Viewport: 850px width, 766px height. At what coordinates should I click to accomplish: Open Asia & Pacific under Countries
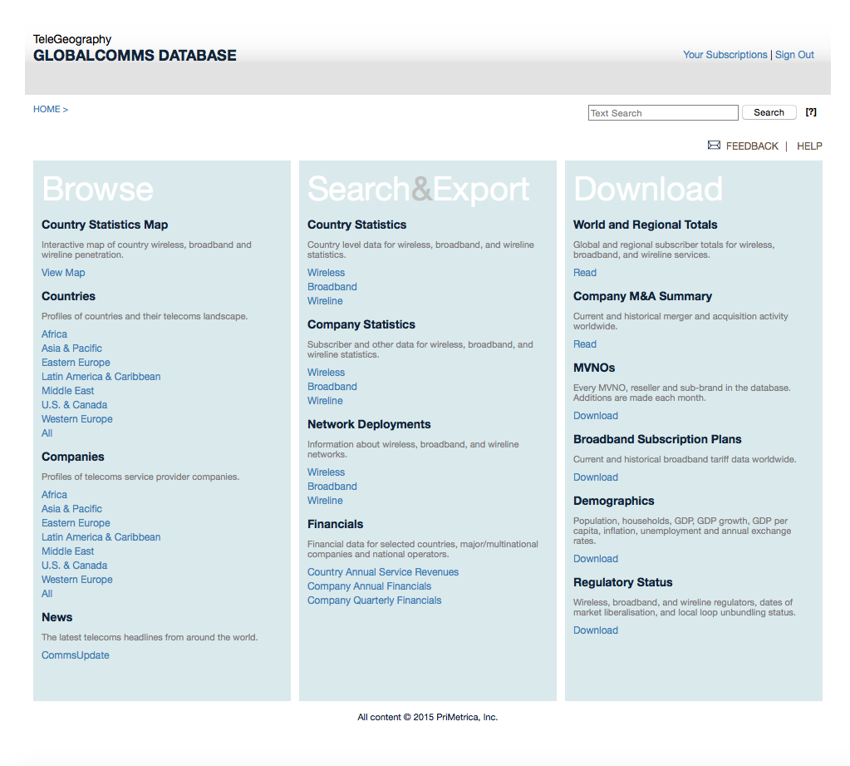71,348
